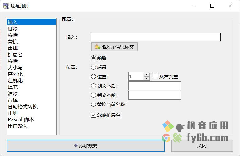240x156 pixels.
Task: Increase the position number with up arrow
Action: pyautogui.click(x=147, y=75)
